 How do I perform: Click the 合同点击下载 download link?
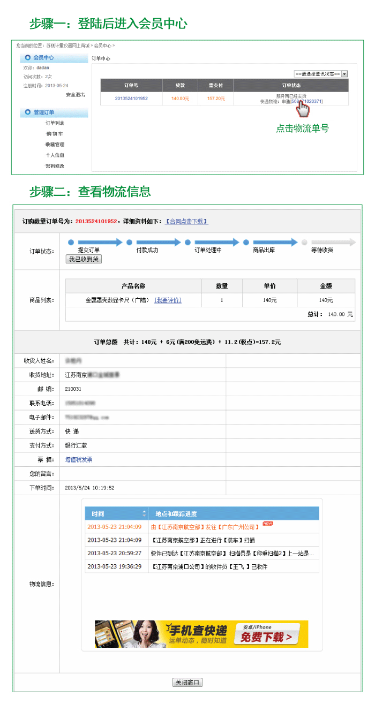tap(186, 221)
